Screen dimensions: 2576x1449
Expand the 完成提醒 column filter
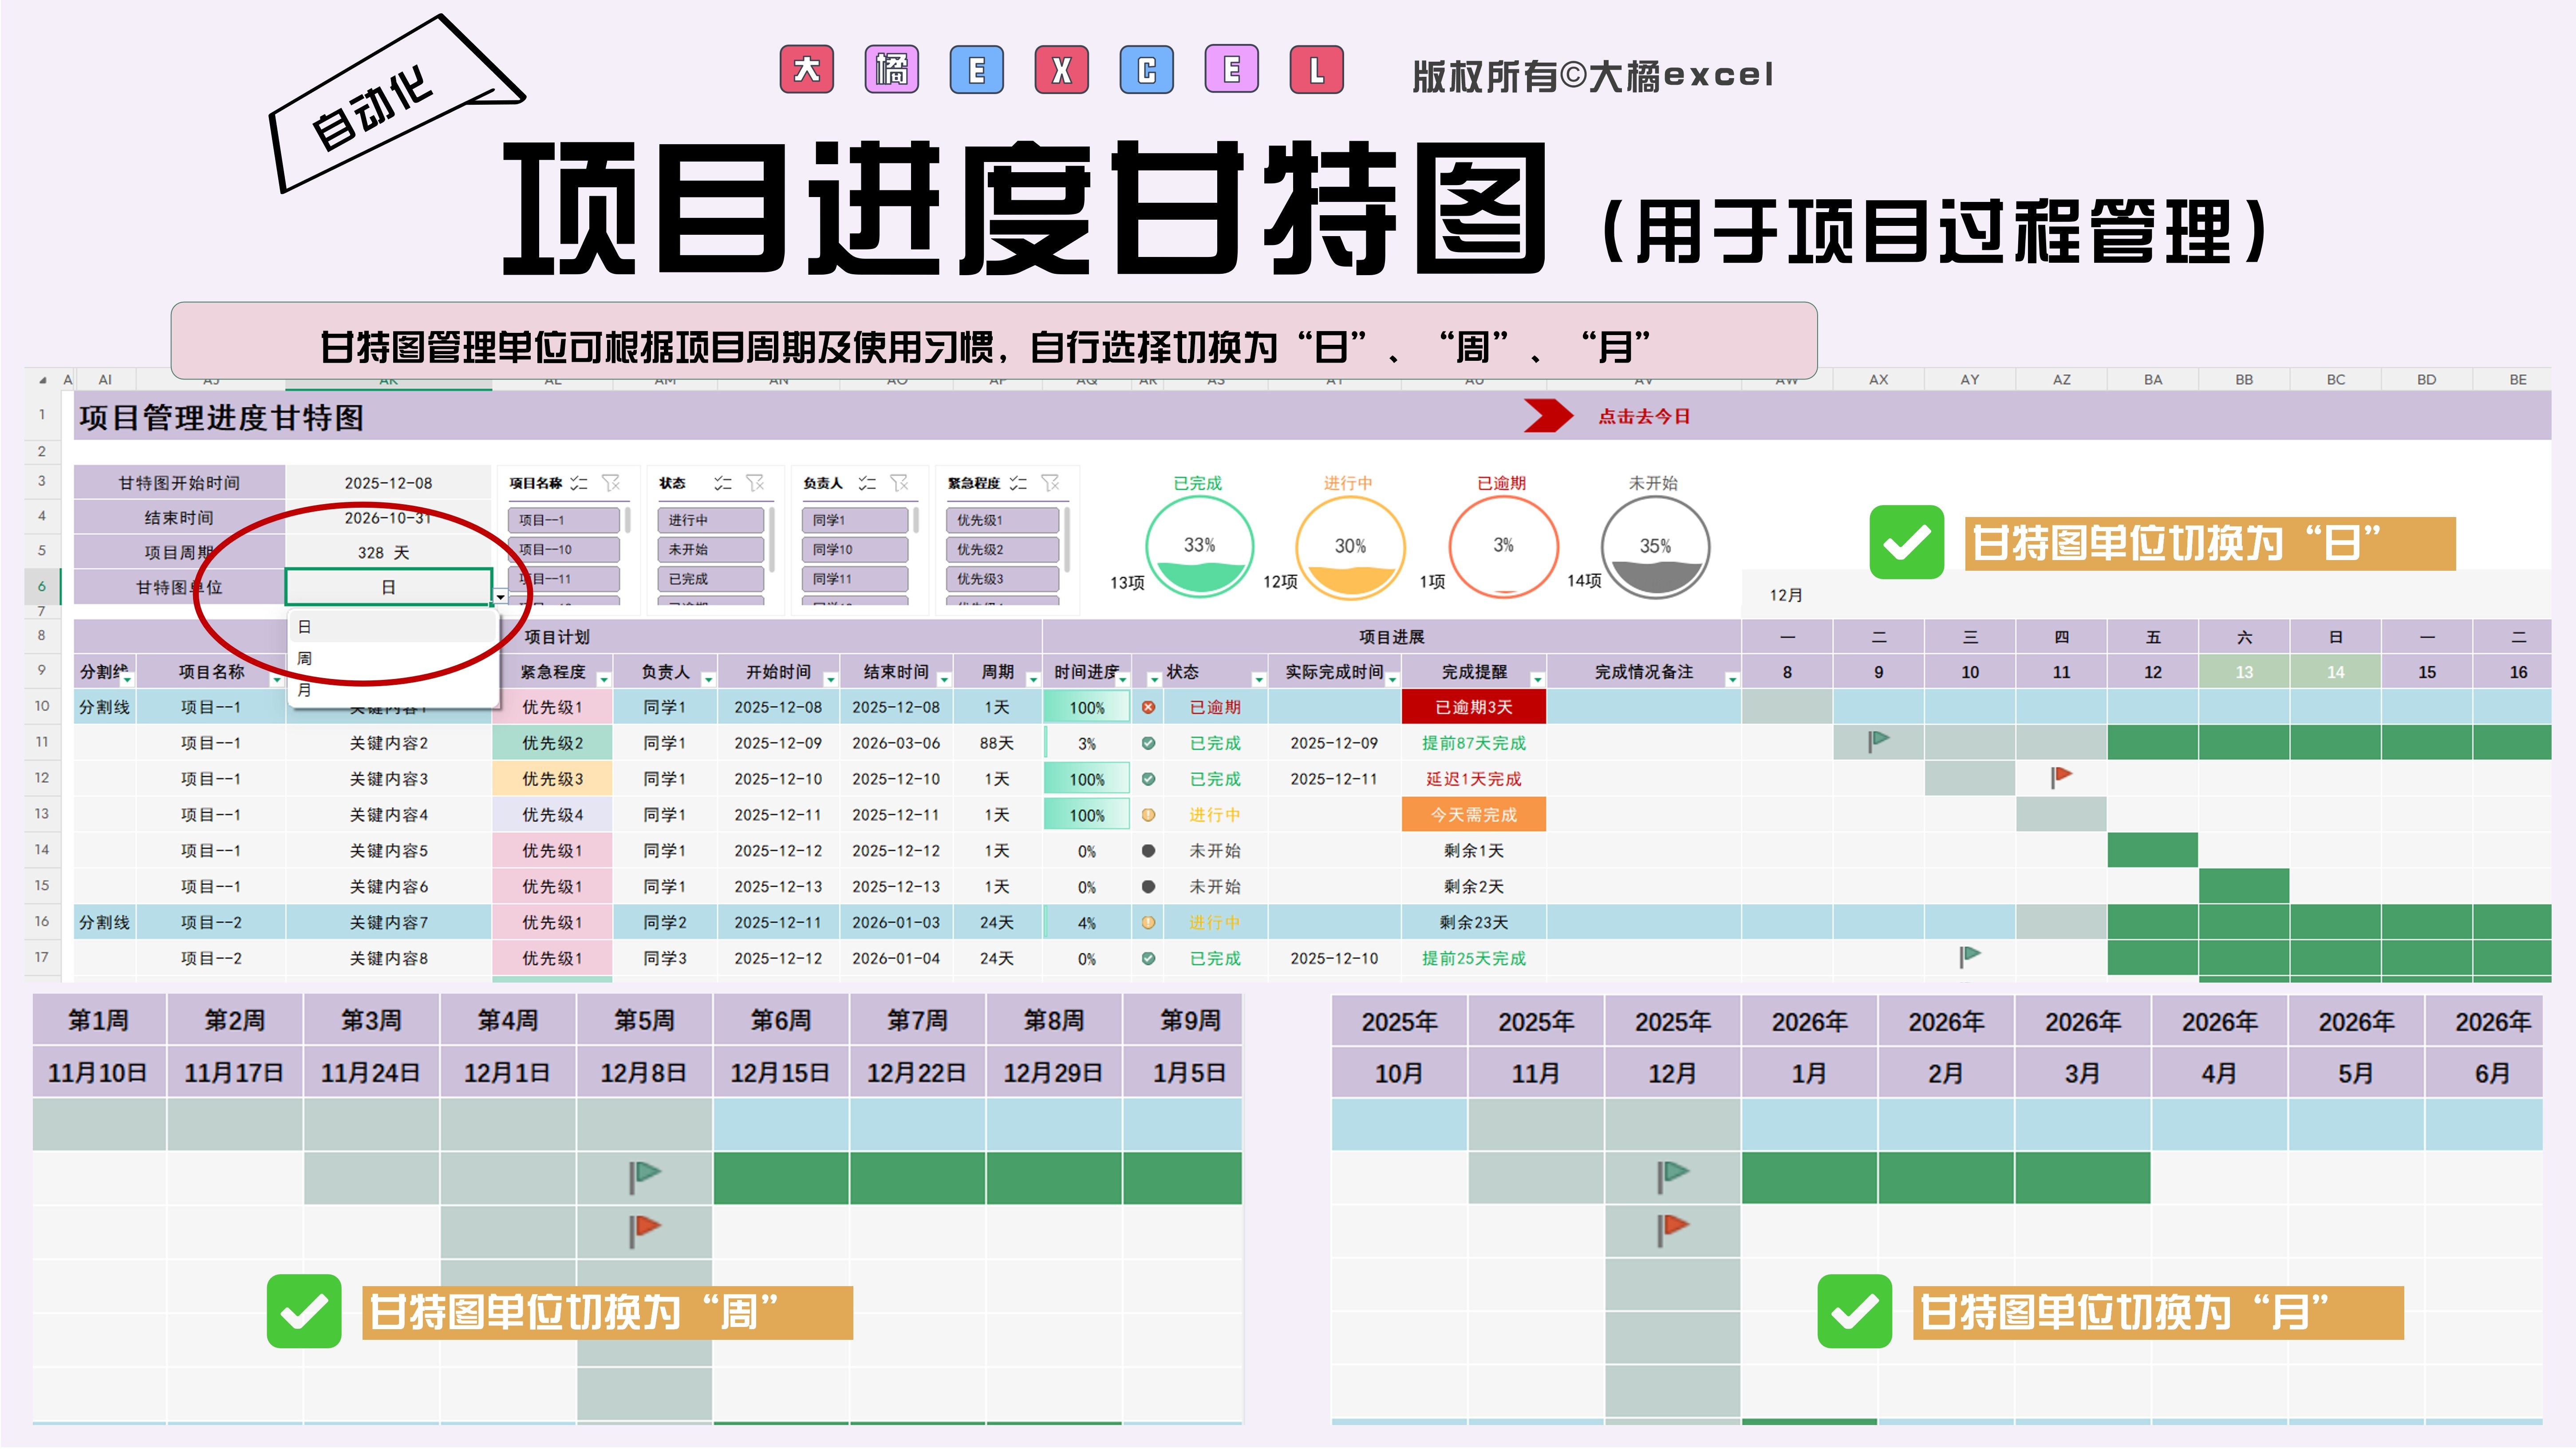point(1537,680)
